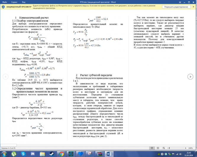This screenshot has width=197, height=157.
Task: Open Skype from taskbar
Action: point(23,154)
